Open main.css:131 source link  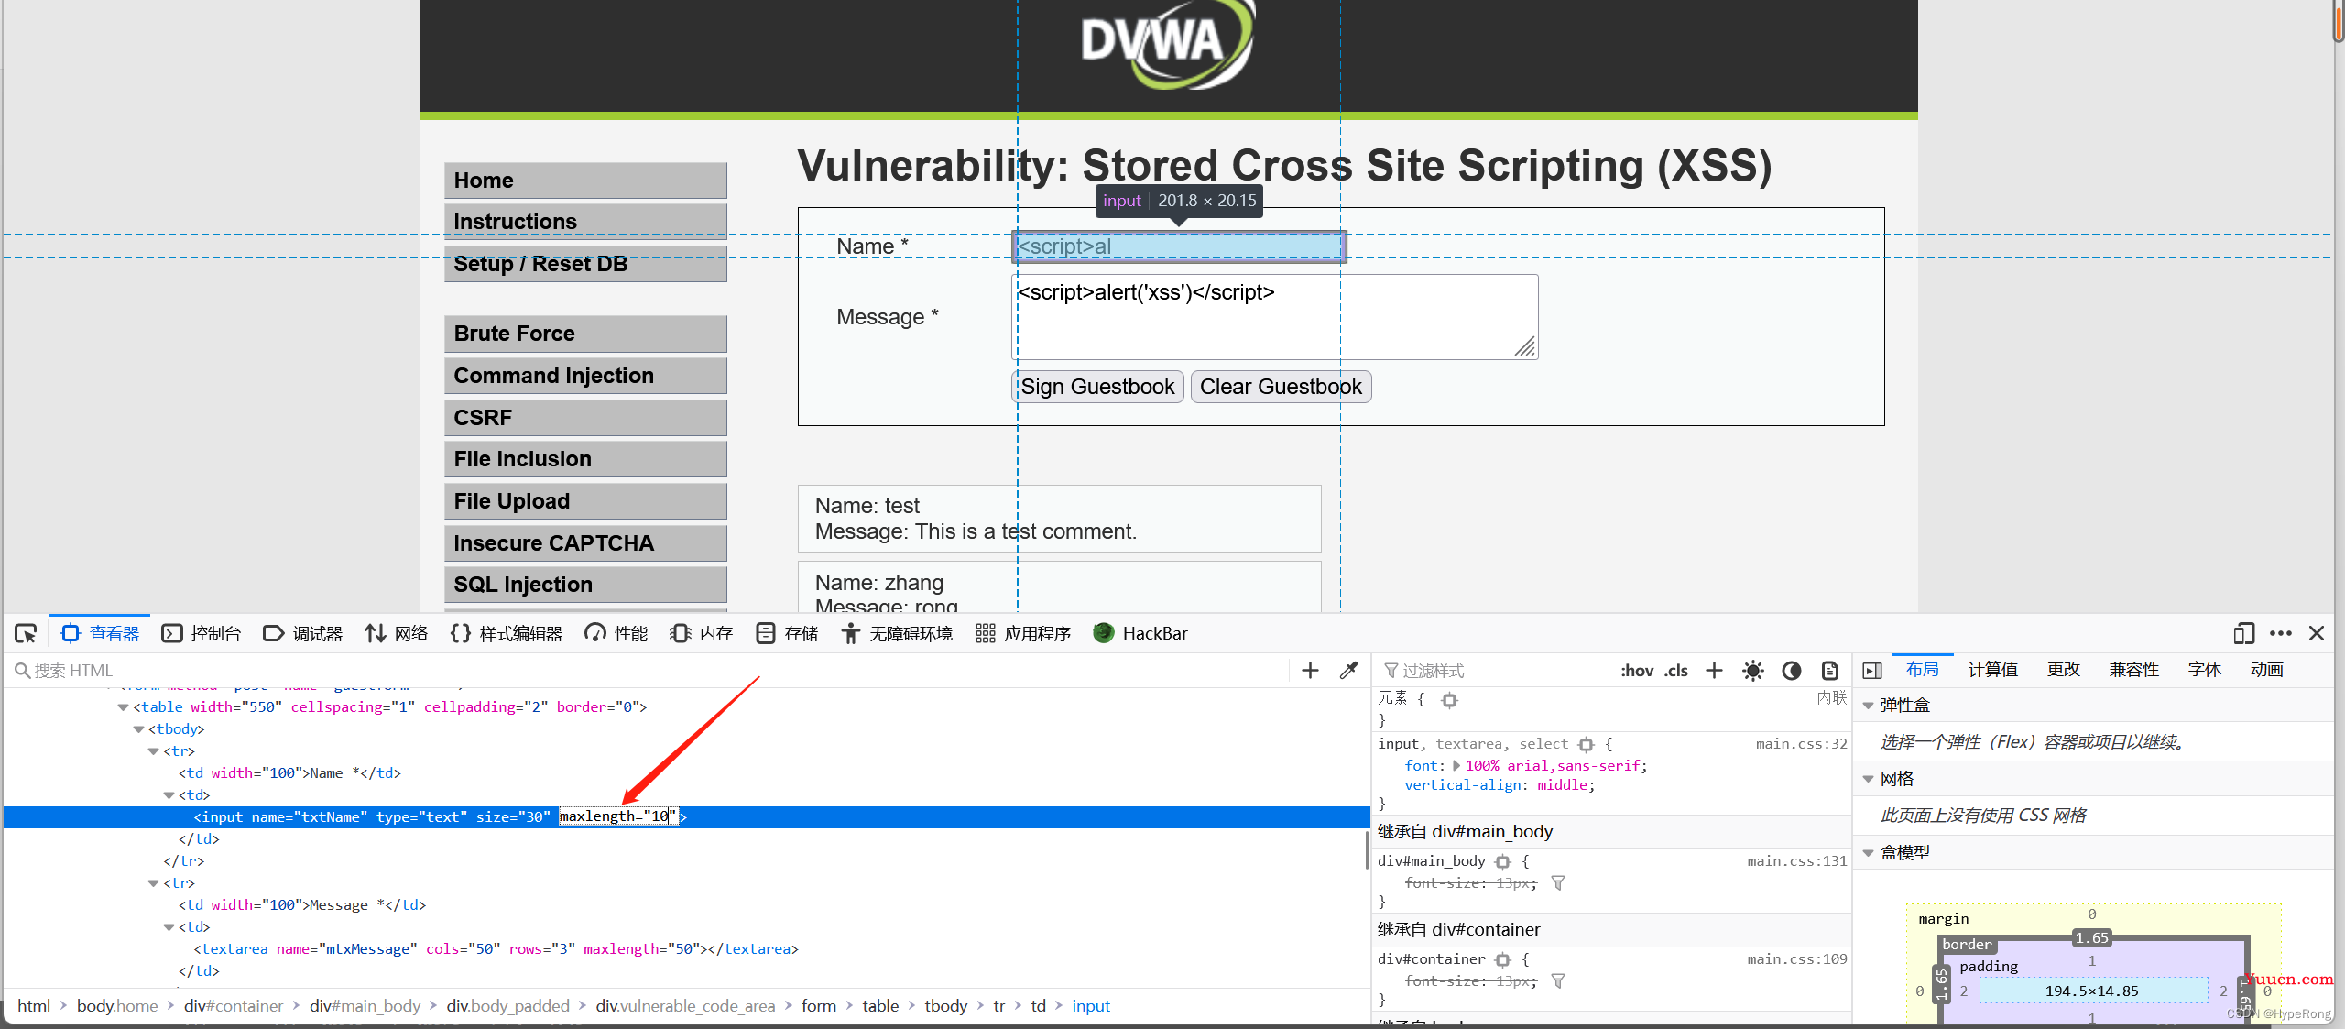[x=1796, y=861]
